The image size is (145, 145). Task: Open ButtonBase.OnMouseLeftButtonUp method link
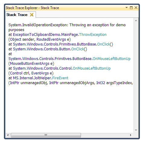(x=111, y=59)
